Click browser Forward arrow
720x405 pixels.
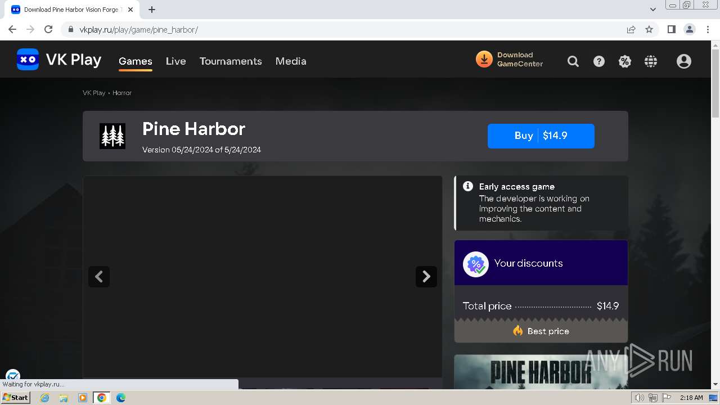[30, 29]
